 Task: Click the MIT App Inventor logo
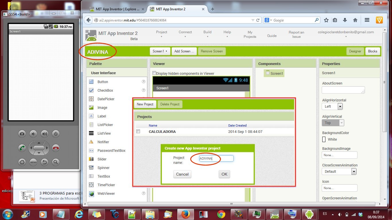click(91, 36)
